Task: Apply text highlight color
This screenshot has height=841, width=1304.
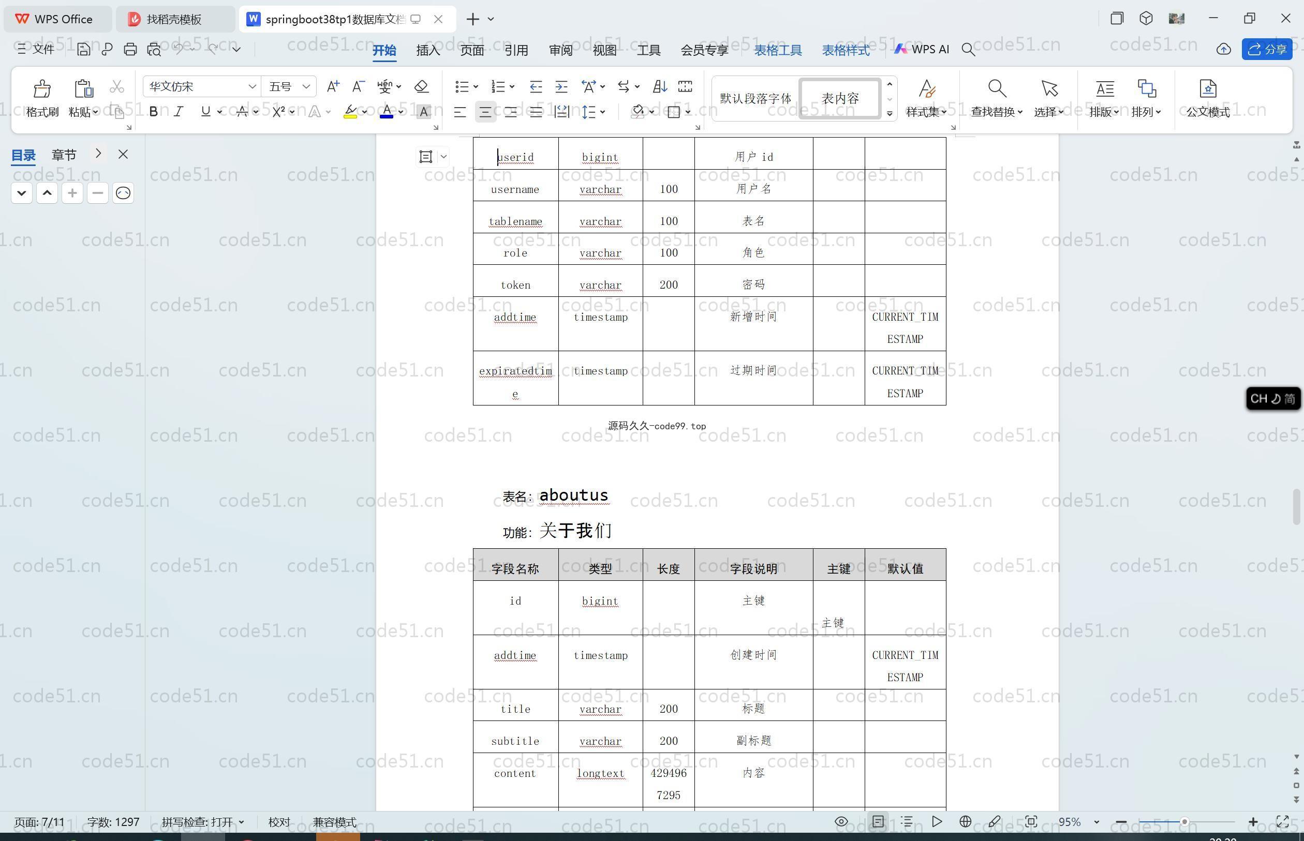Action: [x=350, y=111]
